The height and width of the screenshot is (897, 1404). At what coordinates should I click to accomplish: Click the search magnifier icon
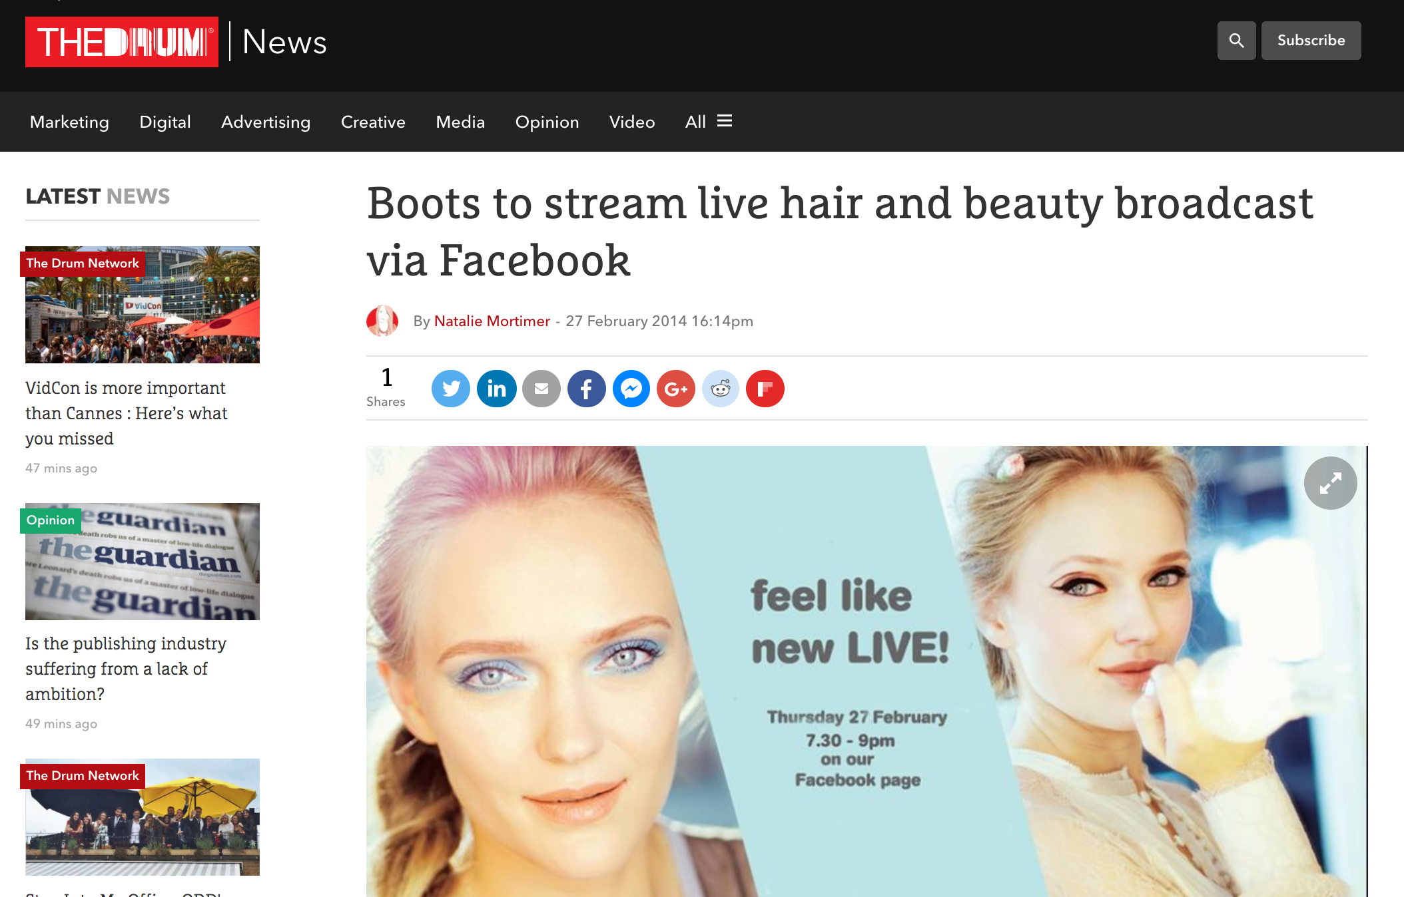[1236, 41]
